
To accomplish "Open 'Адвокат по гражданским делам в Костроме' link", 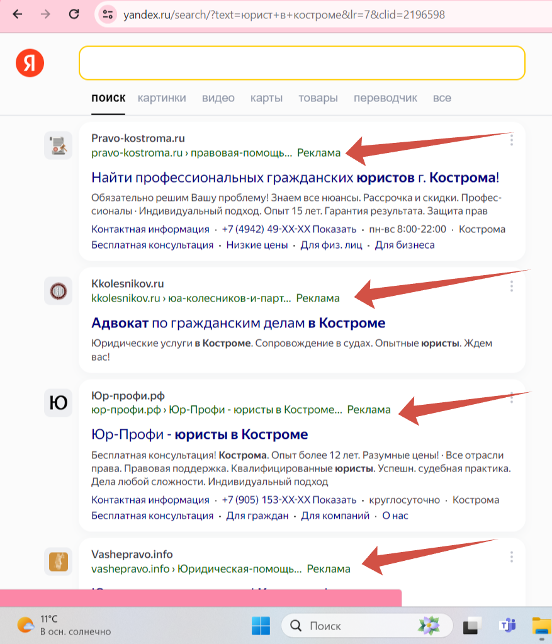I will point(238,323).
